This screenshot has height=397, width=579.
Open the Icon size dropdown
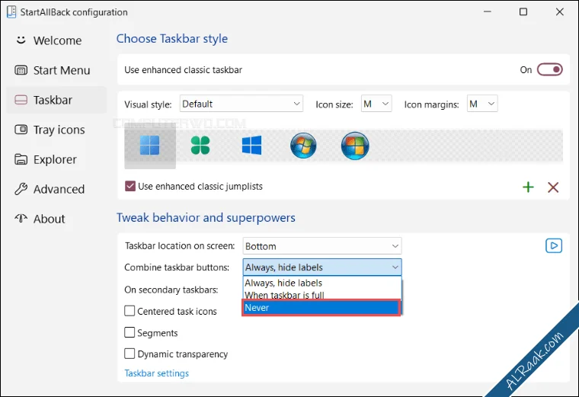376,104
